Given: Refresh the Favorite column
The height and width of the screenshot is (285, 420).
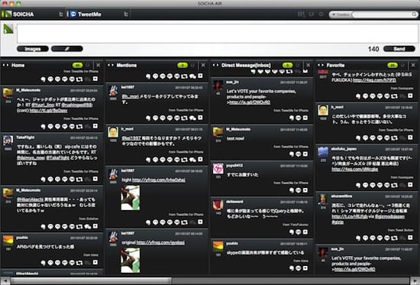Looking at the screenshot, I should click(x=402, y=65).
